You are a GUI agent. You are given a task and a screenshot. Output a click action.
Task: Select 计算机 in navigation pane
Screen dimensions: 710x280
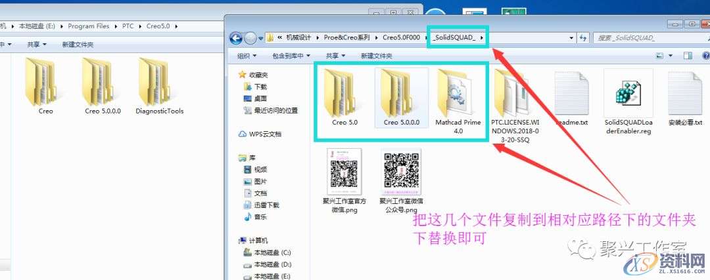click(x=253, y=240)
